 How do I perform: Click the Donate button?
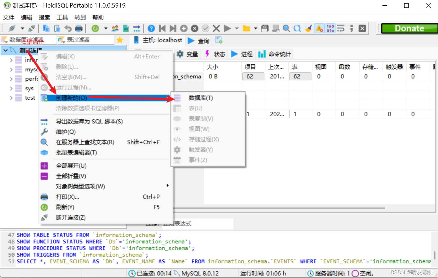click(410, 28)
